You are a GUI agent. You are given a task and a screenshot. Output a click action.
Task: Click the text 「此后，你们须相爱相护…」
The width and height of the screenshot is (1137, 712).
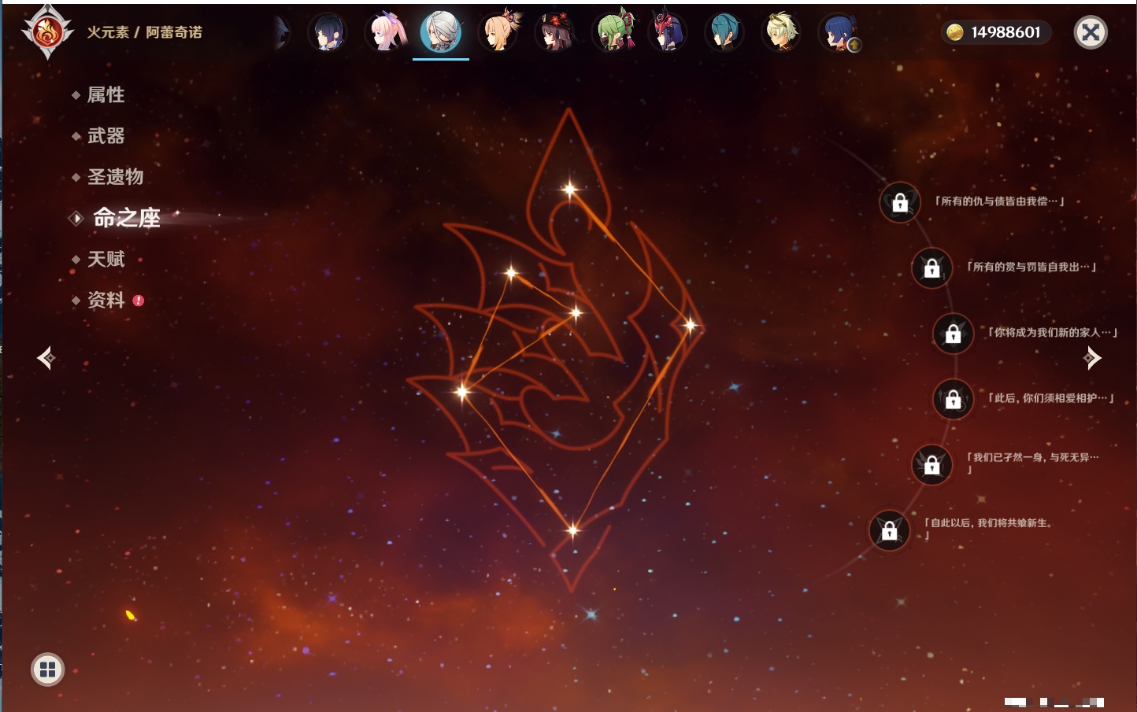tap(1052, 398)
